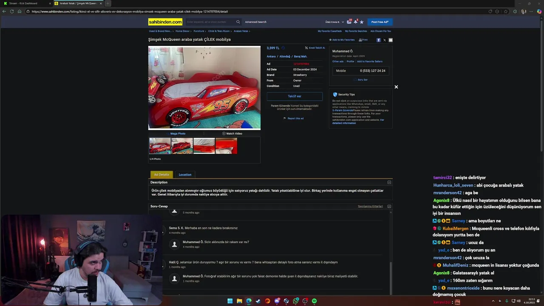This screenshot has width=544, height=306.
Task: Click in the keyword search field
Action: point(210,22)
